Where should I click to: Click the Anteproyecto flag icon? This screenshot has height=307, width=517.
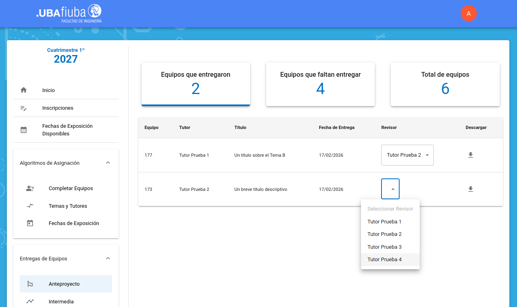point(30,284)
